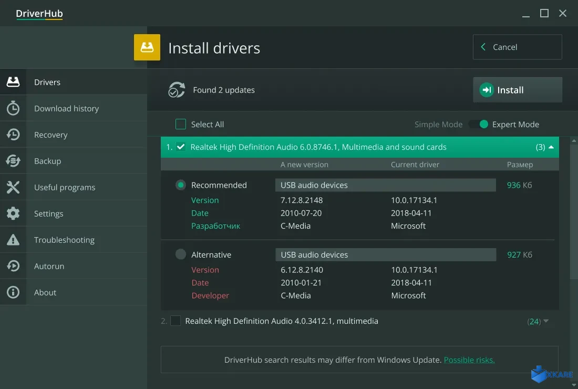Click the Размер column header
Screen dimensions: 578x389
pyautogui.click(x=520, y=165)
